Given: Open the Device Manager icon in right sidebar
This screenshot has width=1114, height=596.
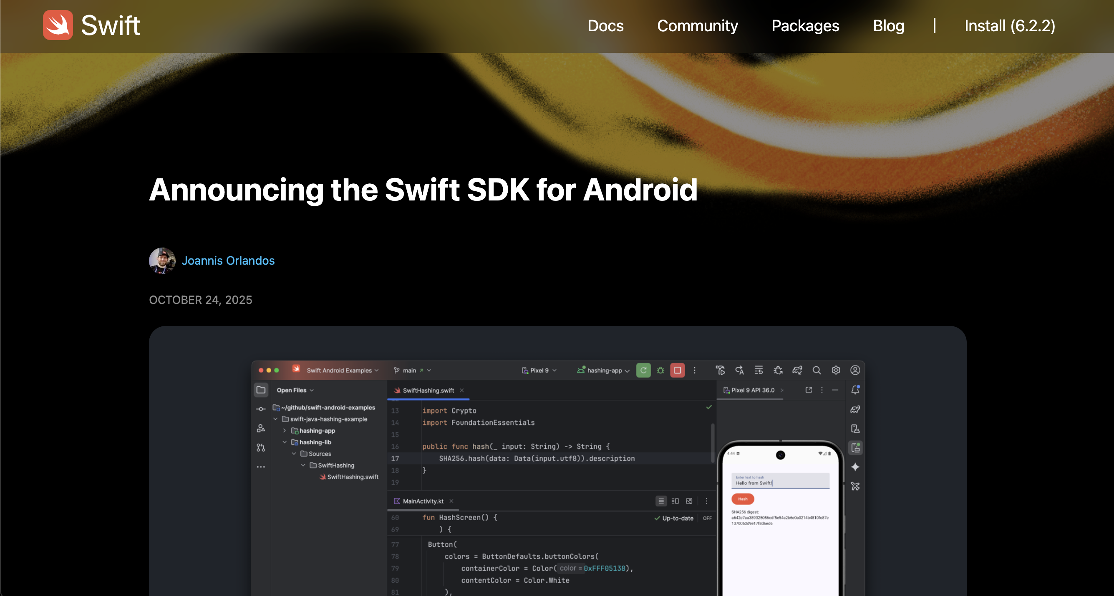Looking at the screenshot, I should [855, 428].
